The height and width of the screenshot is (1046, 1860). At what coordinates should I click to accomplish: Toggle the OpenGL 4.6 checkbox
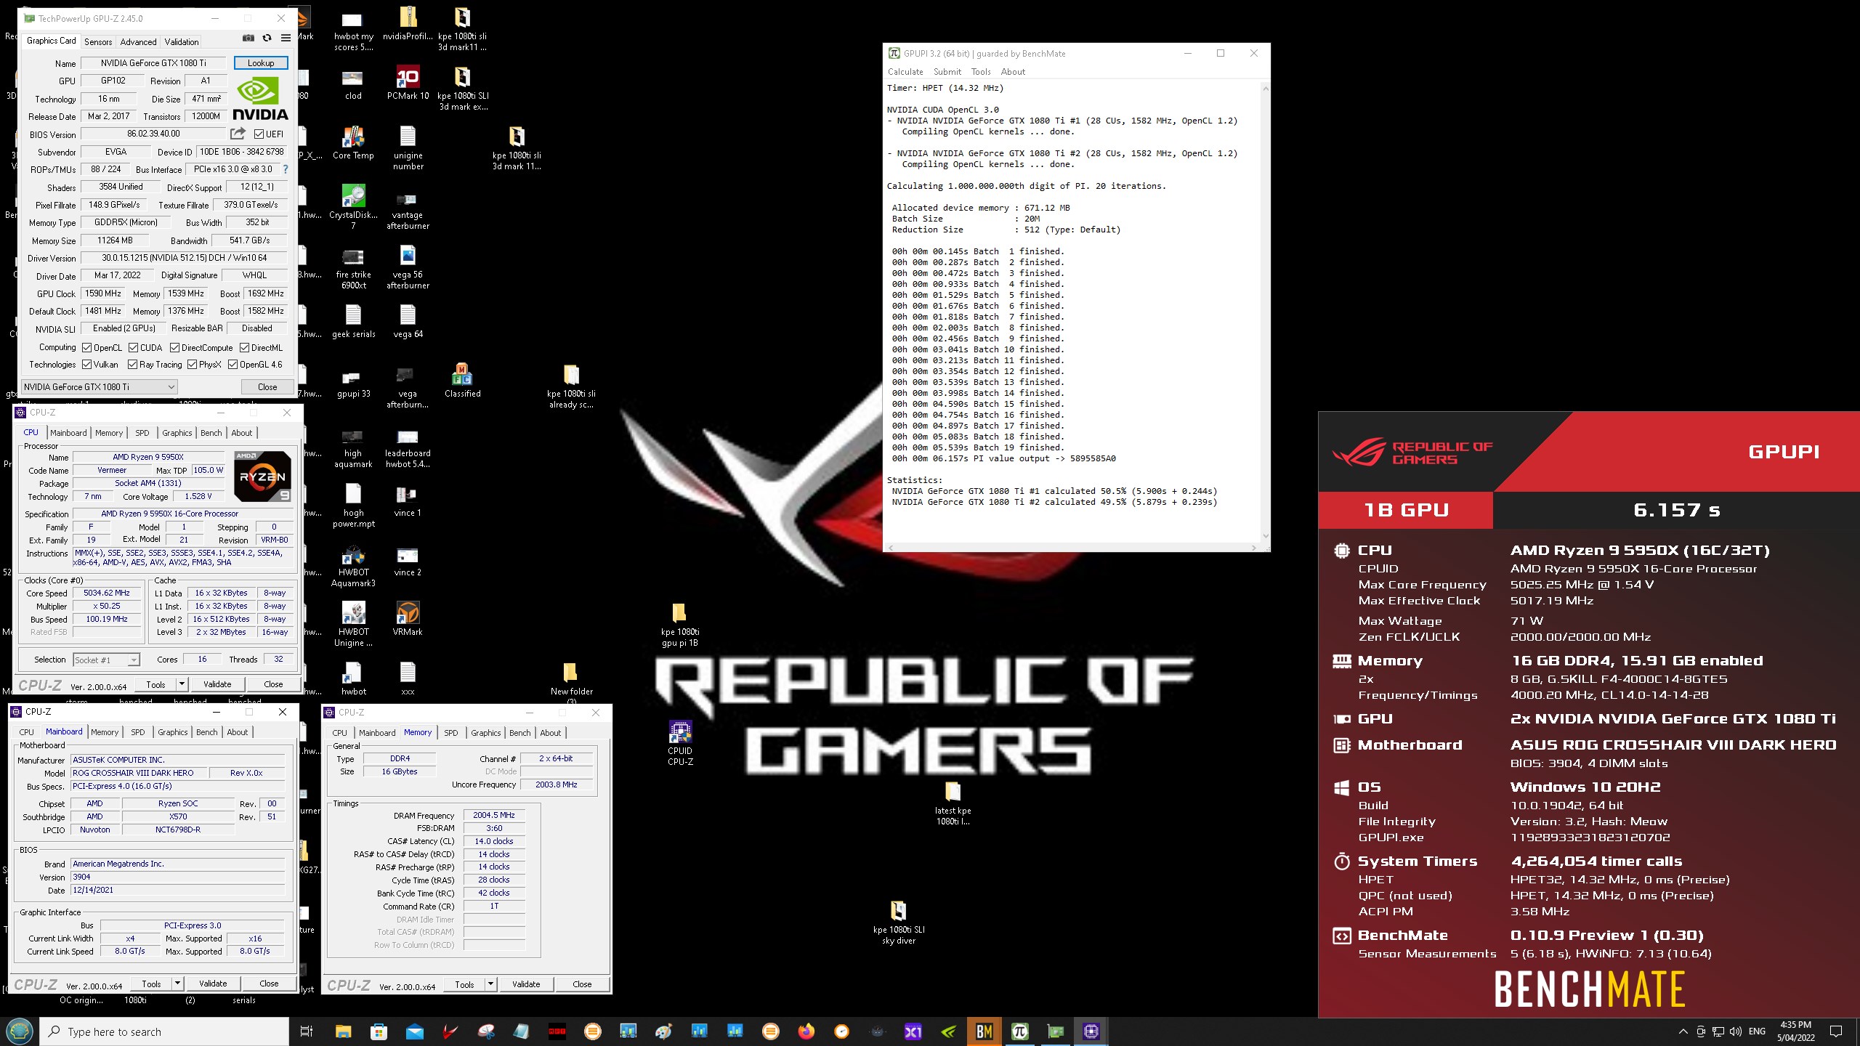click(x=233, y=365)
